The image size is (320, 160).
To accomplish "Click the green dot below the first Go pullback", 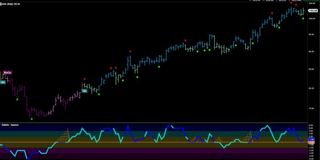I will pyautogui.click(x=99, y=94).
